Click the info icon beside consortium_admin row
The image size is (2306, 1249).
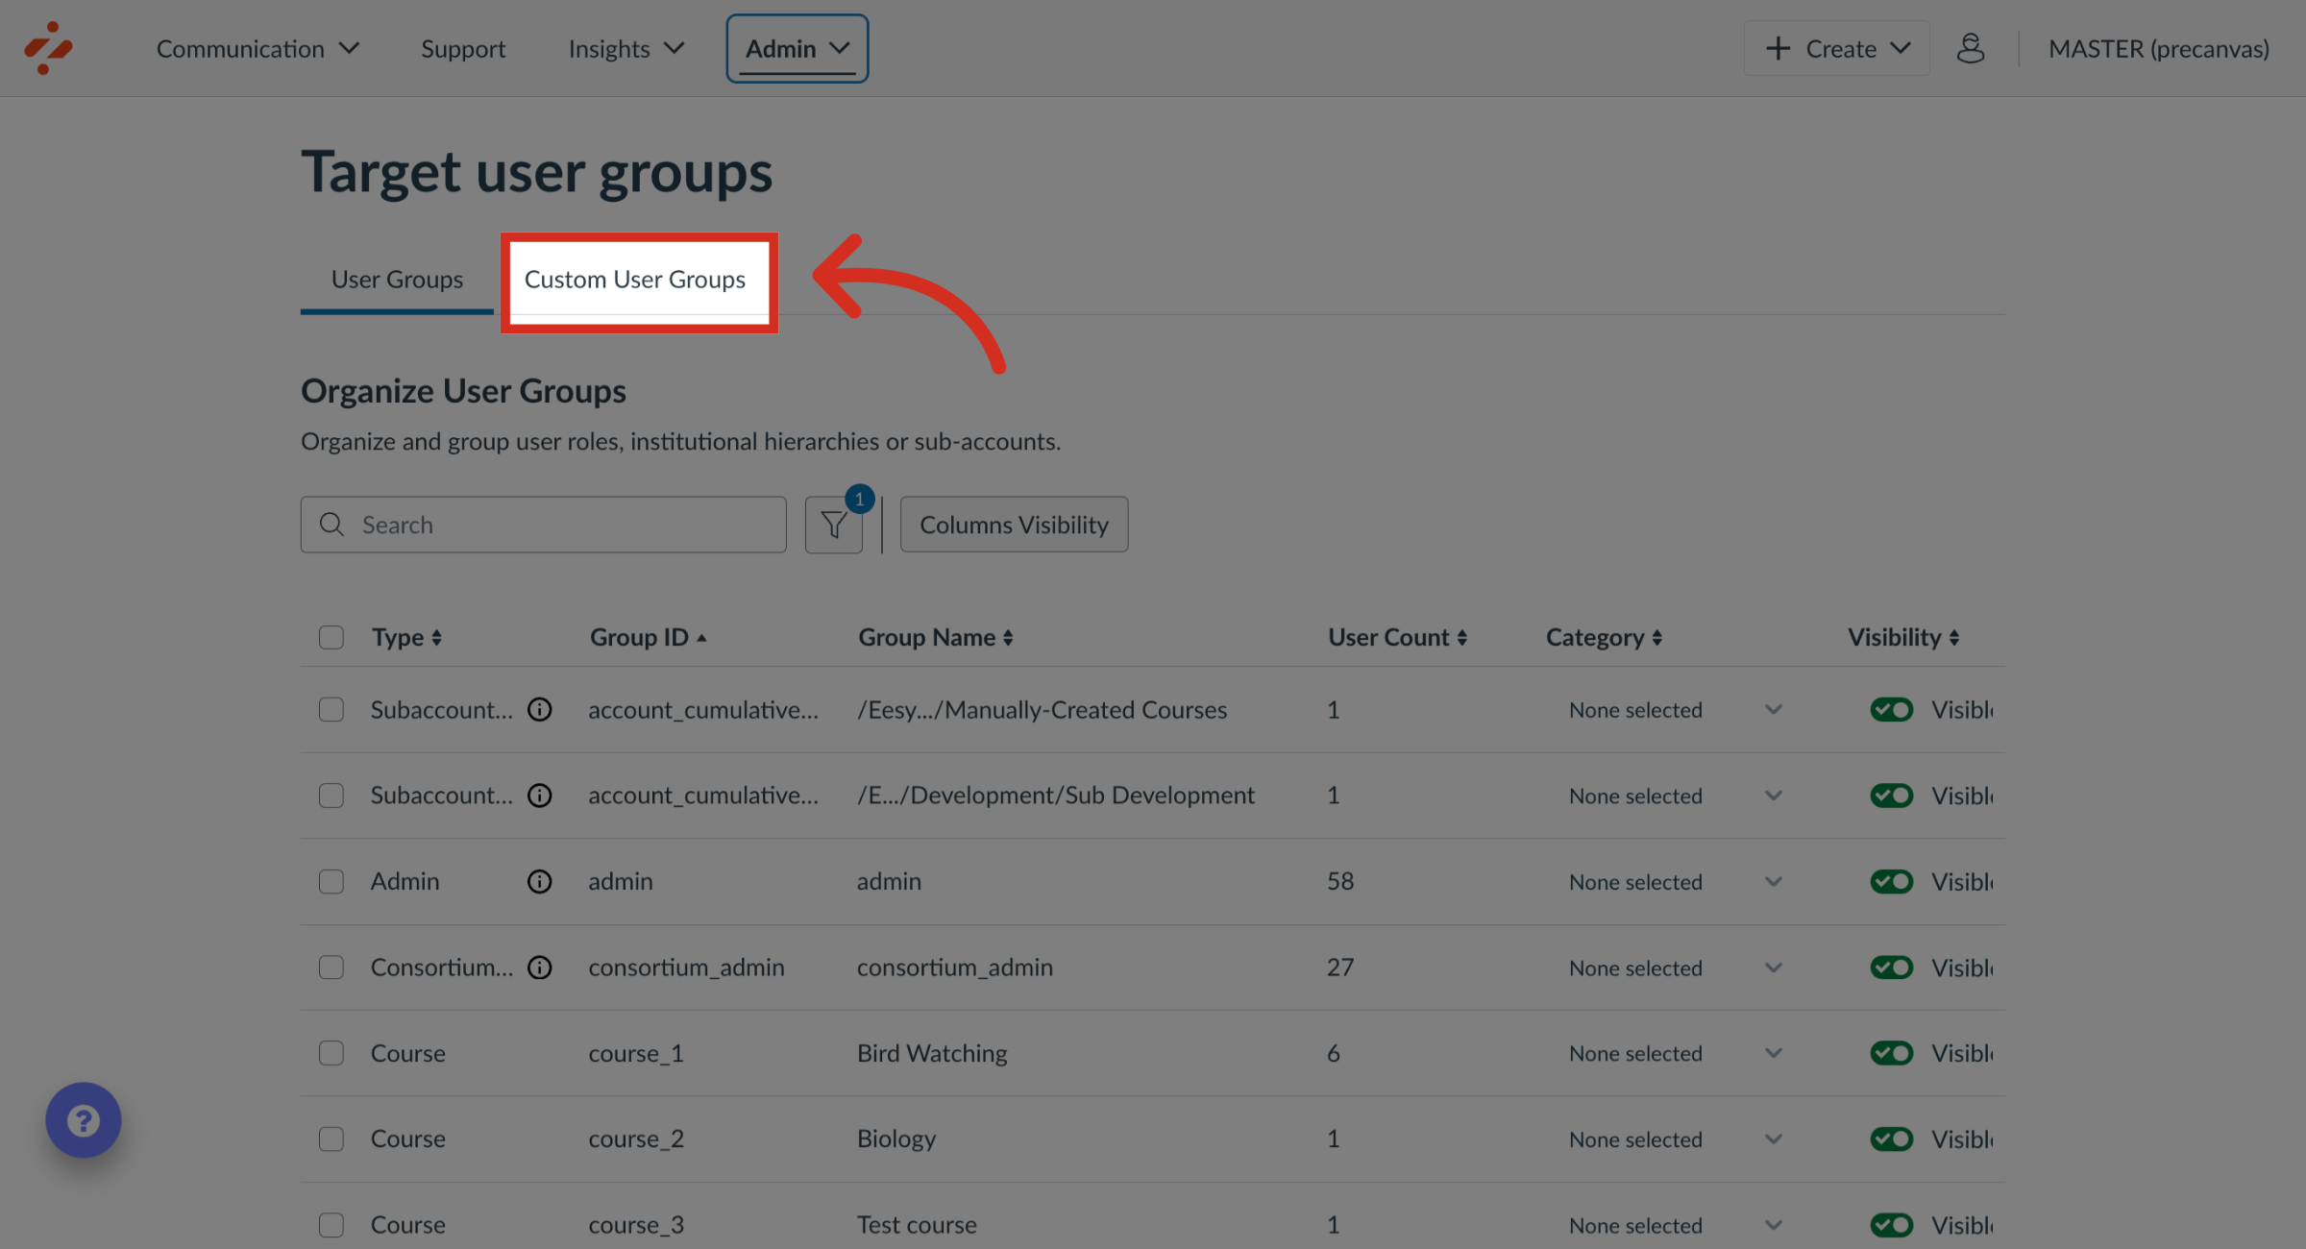click(x=539, y=967)
